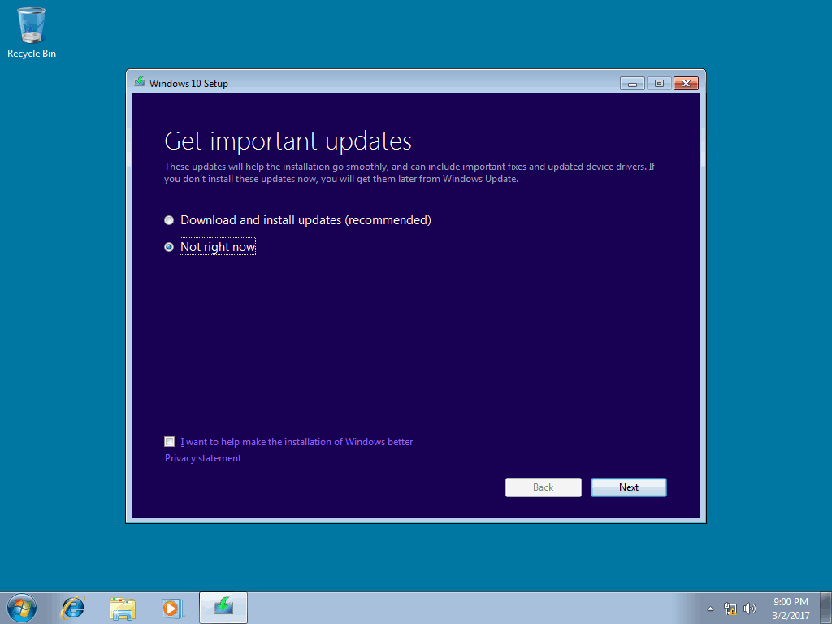Open the Privacy statement link
The image size is (832, 624).
(x=202, y=458)
